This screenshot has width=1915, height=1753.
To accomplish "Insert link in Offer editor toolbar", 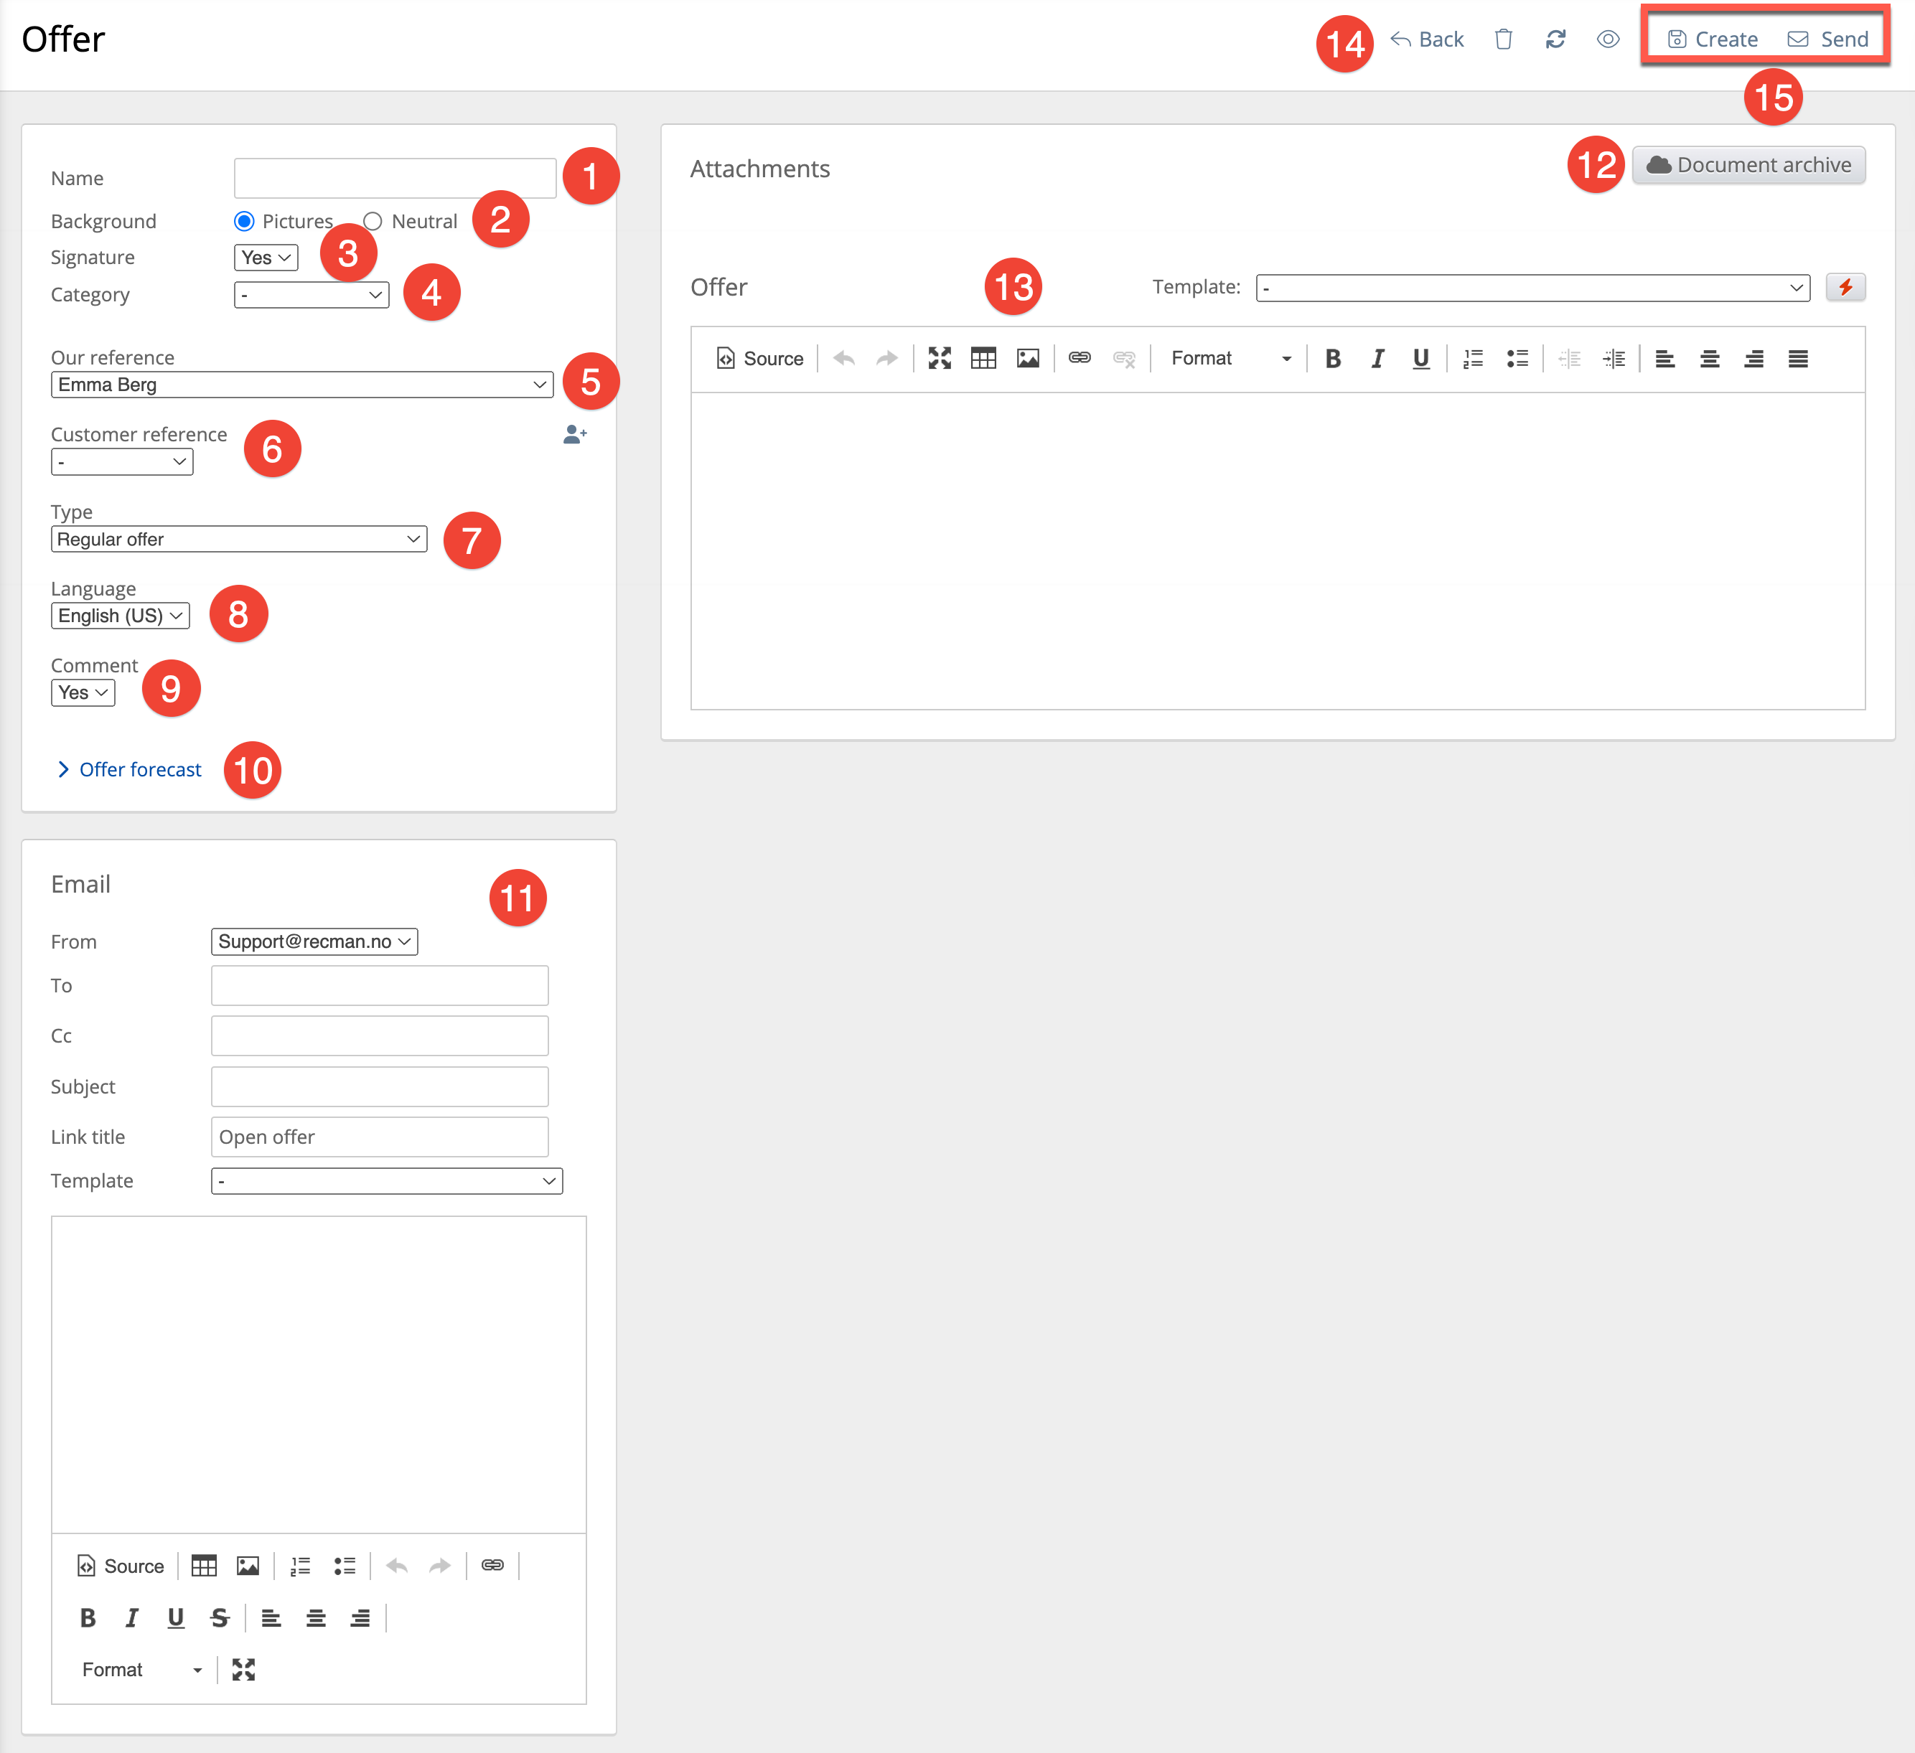I will coord(1079,358).
